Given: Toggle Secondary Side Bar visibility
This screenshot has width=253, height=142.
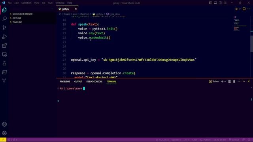Looking at the screenshot, I should coord(220,3).
